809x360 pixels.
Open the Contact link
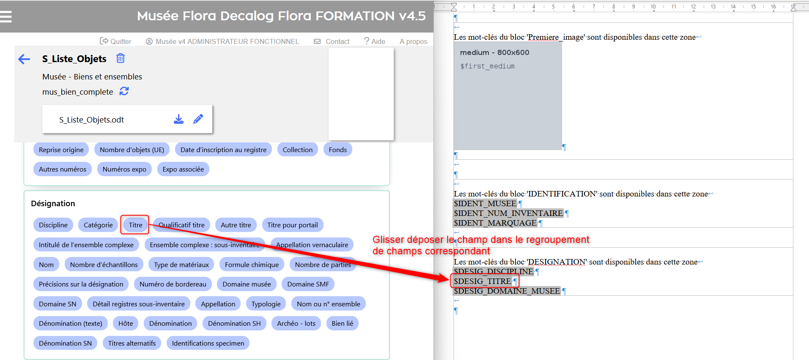(332, 41)
